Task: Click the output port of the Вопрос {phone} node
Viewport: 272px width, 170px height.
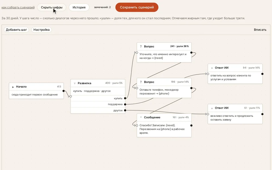Action: [191, 88]
